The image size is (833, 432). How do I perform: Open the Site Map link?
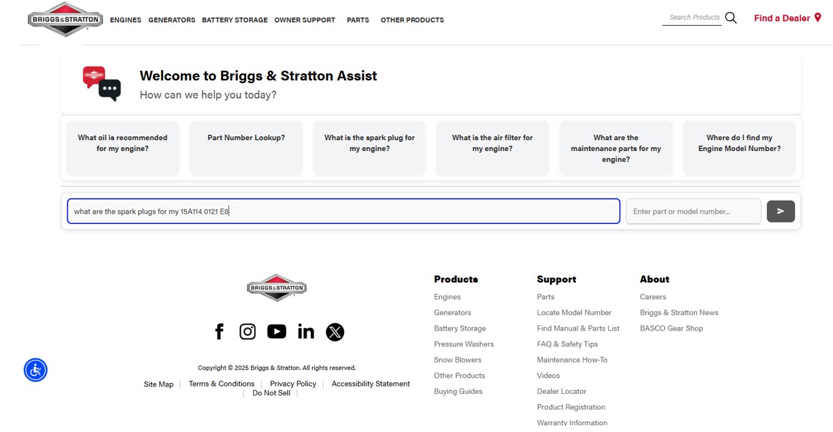tap(158, 384)
